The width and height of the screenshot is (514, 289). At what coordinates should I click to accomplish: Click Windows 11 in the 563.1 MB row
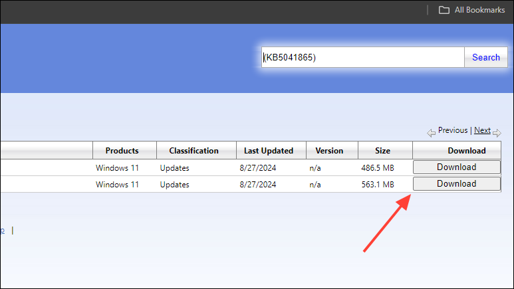(117, 185)
